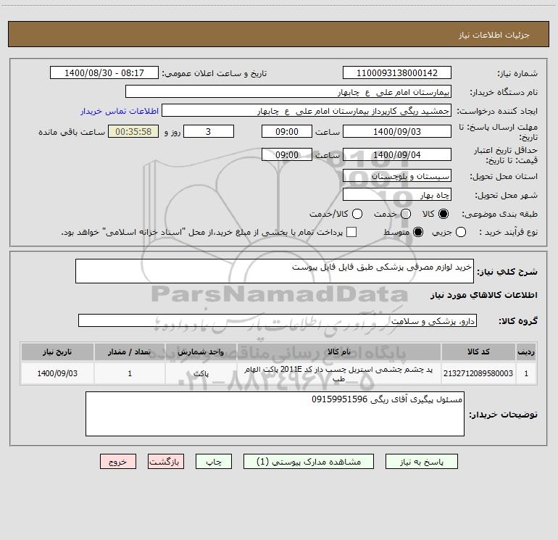Viewport: 558px width, 540px height.
Task: Choose جزیی purchase process radio
Action: 461,232
